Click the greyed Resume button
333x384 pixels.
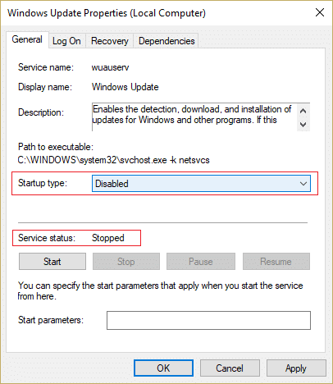click(276, 262)
